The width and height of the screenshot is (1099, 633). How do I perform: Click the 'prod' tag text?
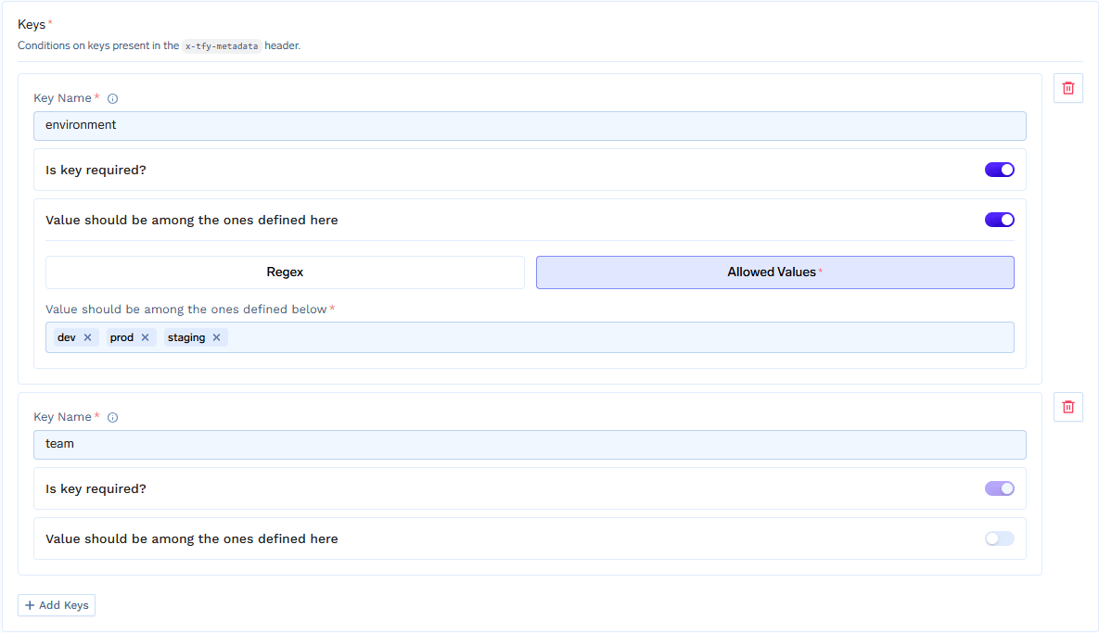tap(121, 337)
